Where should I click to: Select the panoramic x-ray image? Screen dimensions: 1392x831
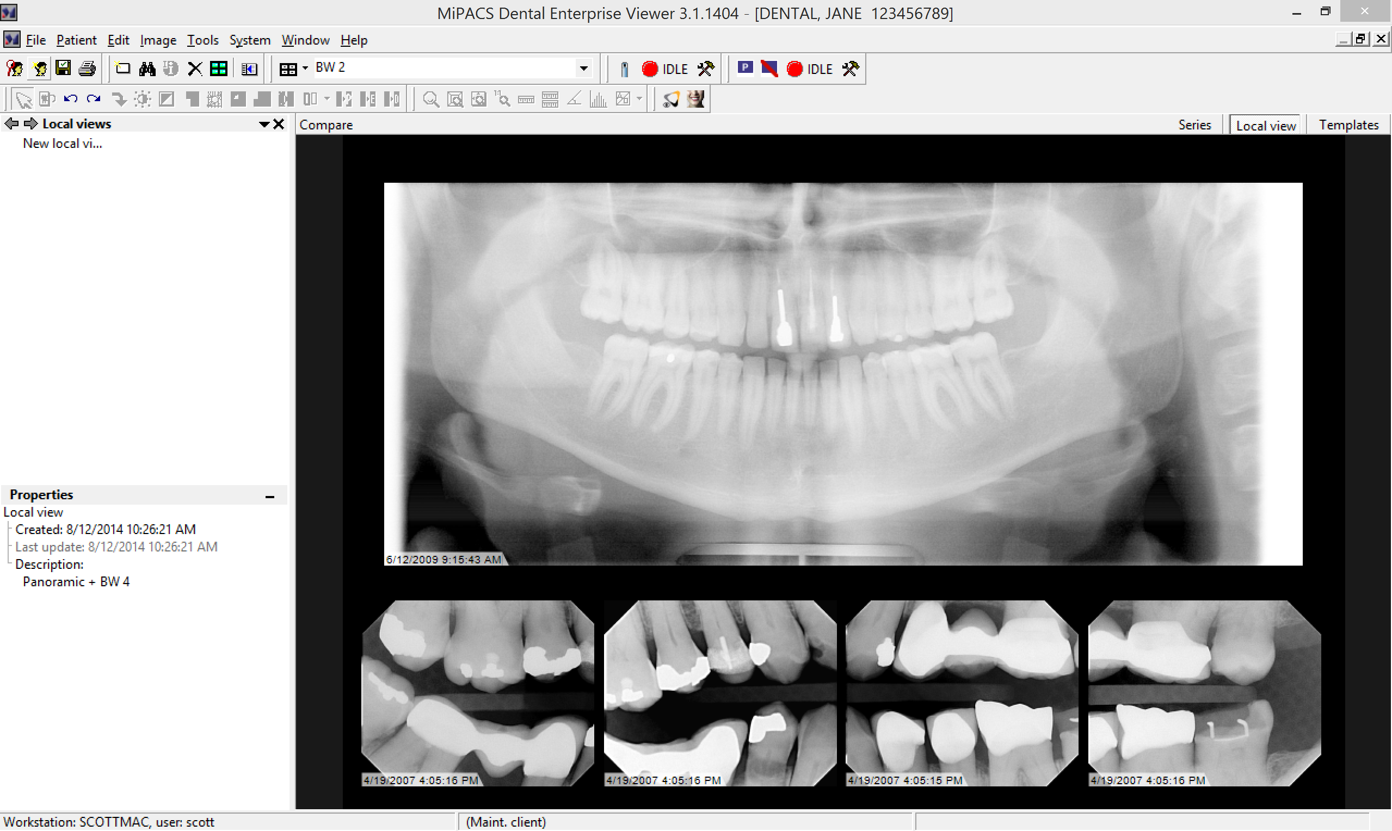(842, 374)
